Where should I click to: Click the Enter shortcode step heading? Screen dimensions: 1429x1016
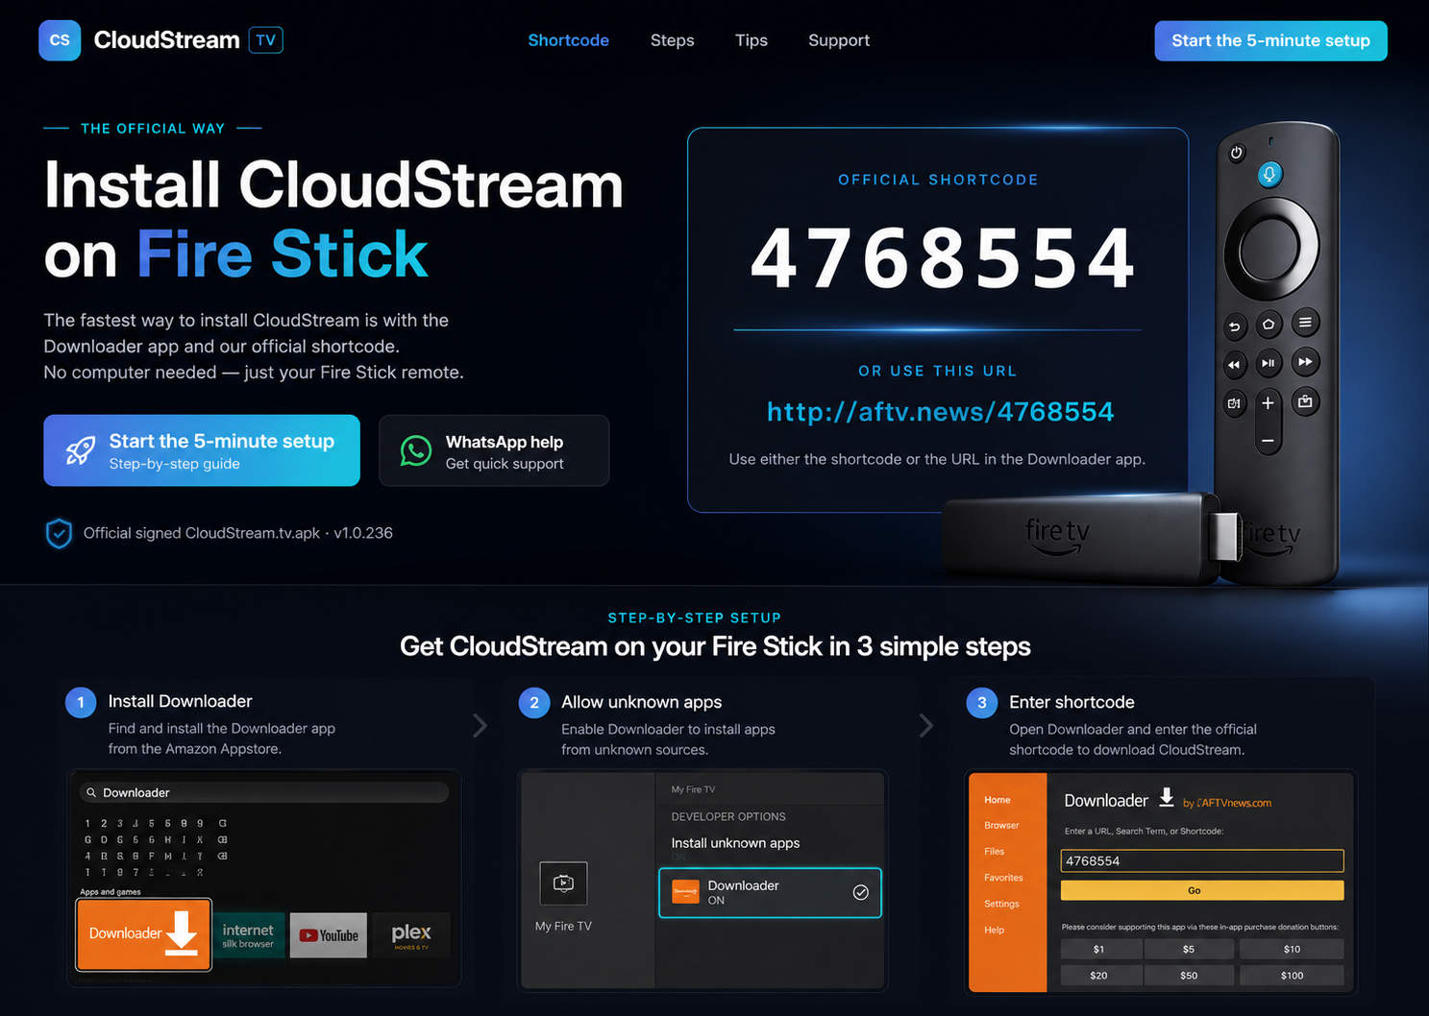1072,702
